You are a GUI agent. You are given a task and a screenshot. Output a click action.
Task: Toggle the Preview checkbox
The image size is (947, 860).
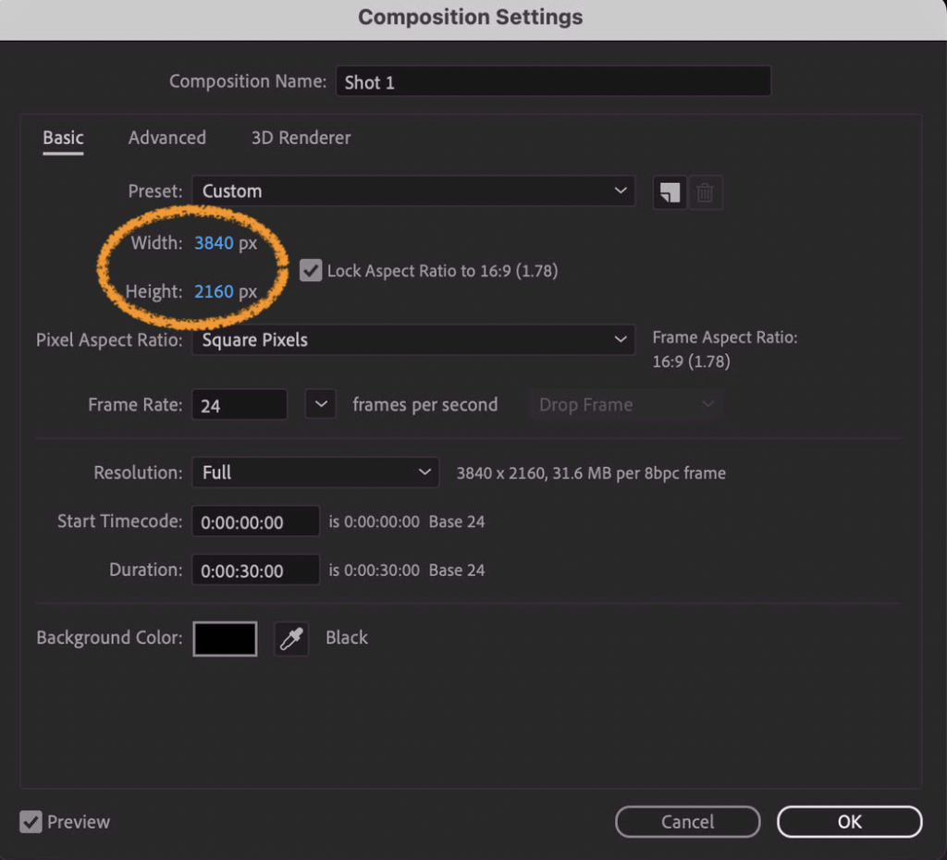(31, 822)
